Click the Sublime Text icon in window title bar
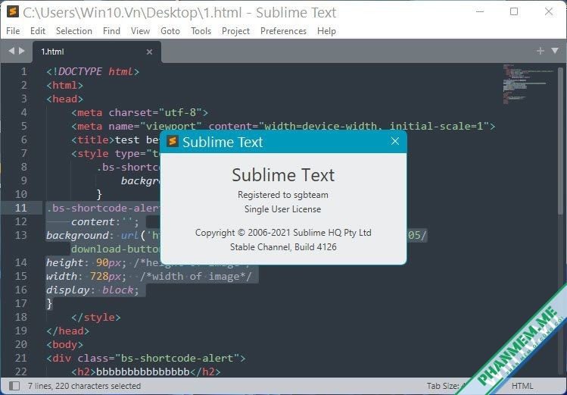This screenshot has width=567, height=395. coord(13,11)
